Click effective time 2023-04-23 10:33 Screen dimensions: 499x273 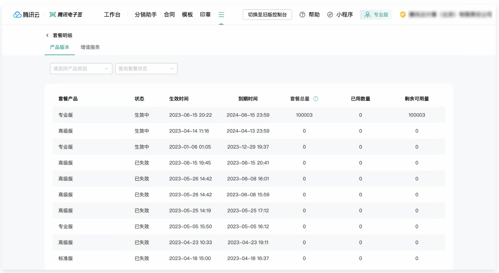coord(191,242)
